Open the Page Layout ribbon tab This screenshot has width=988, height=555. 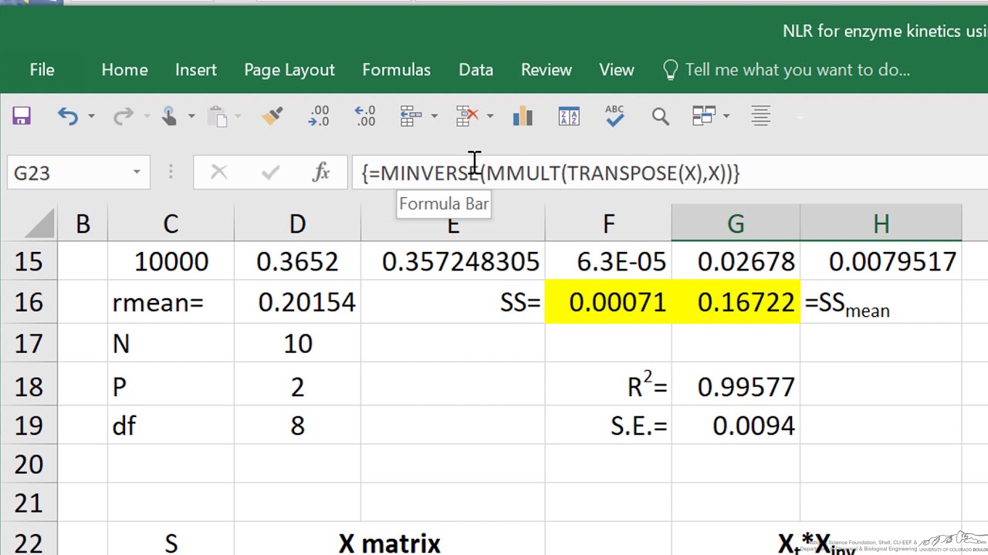[289, 70]
